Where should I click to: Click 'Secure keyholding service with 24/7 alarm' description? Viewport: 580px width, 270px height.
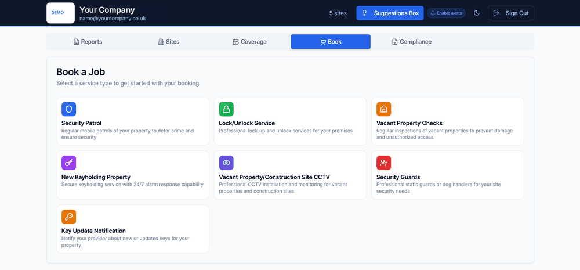click(x=132, y=185)
